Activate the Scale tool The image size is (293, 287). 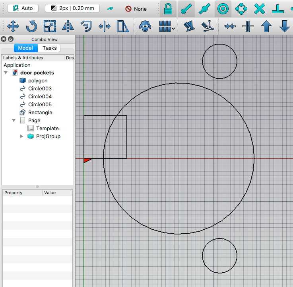click(x=50, y=27)
